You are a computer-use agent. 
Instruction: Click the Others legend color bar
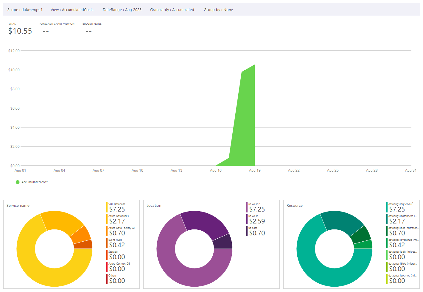click(x=107, y=279)
